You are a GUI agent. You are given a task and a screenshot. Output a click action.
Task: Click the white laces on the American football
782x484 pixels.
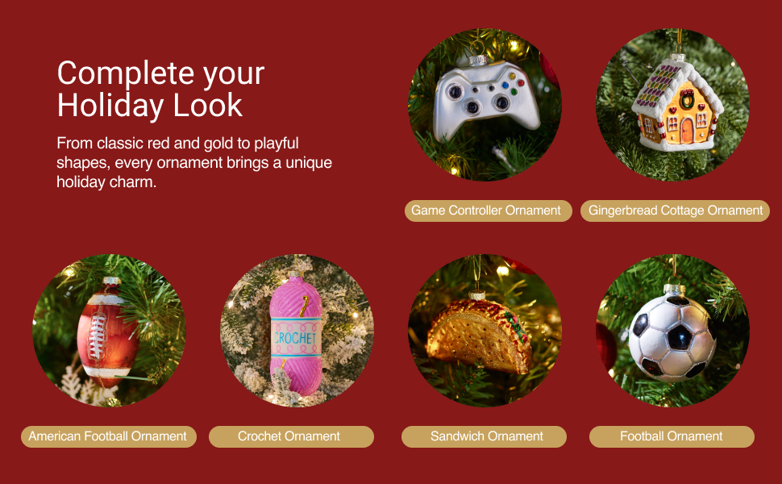97,337
